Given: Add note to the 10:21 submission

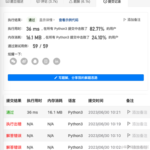Looking at the screenshot, I should [x=140, y=112].
